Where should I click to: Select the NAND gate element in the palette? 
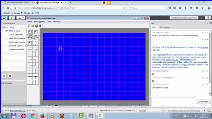click(x=30, y=43)
